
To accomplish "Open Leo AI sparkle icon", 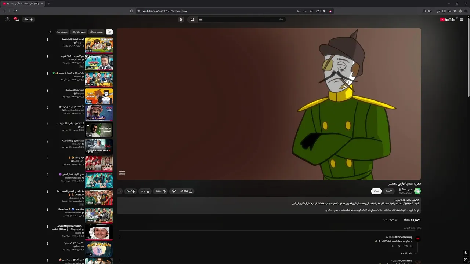I will [455, 11].
